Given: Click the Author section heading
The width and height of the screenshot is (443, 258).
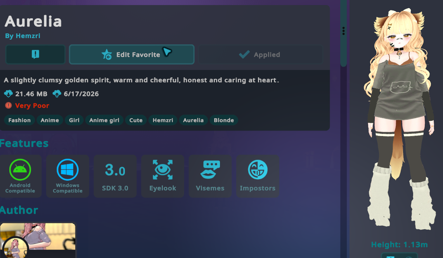Looking at the screenshot, I should [x=19, y=210].
